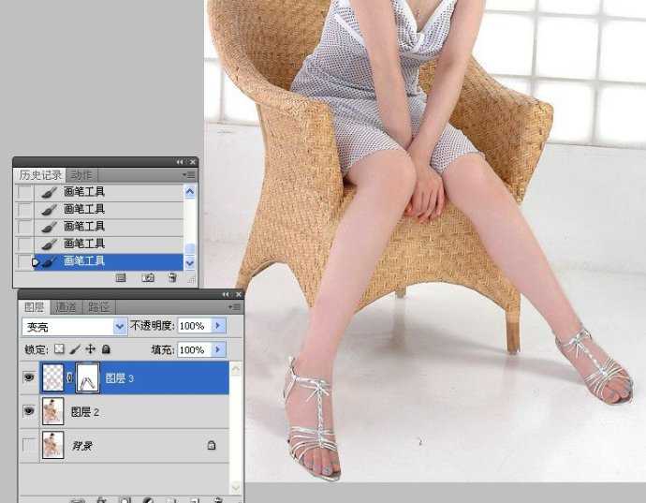Switch to the 历史记录 tab
646x503 pixels.
click(x=40, y=175)
